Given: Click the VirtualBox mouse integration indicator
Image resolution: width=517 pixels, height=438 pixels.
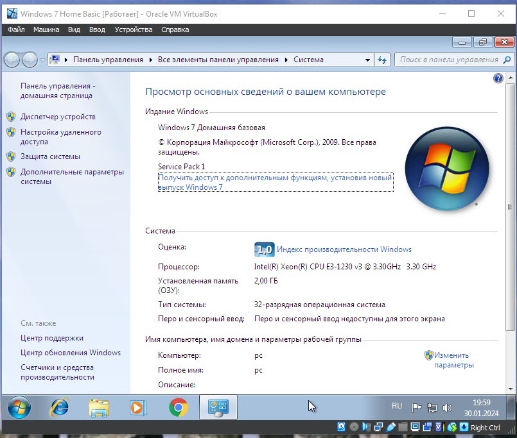Looking at the screenshot, I should 452,427.
